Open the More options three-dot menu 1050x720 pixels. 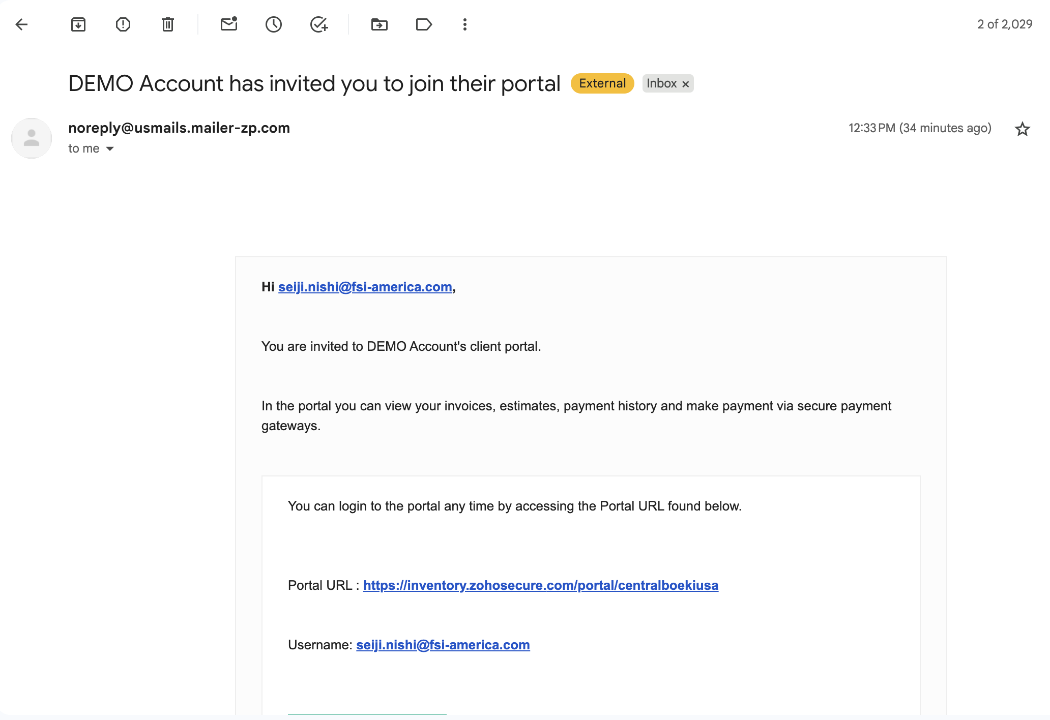tap(465, 24)
